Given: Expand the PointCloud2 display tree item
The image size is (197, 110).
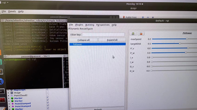Looking at the screenshot, I should pyautogui.click(x=9, y=96).
